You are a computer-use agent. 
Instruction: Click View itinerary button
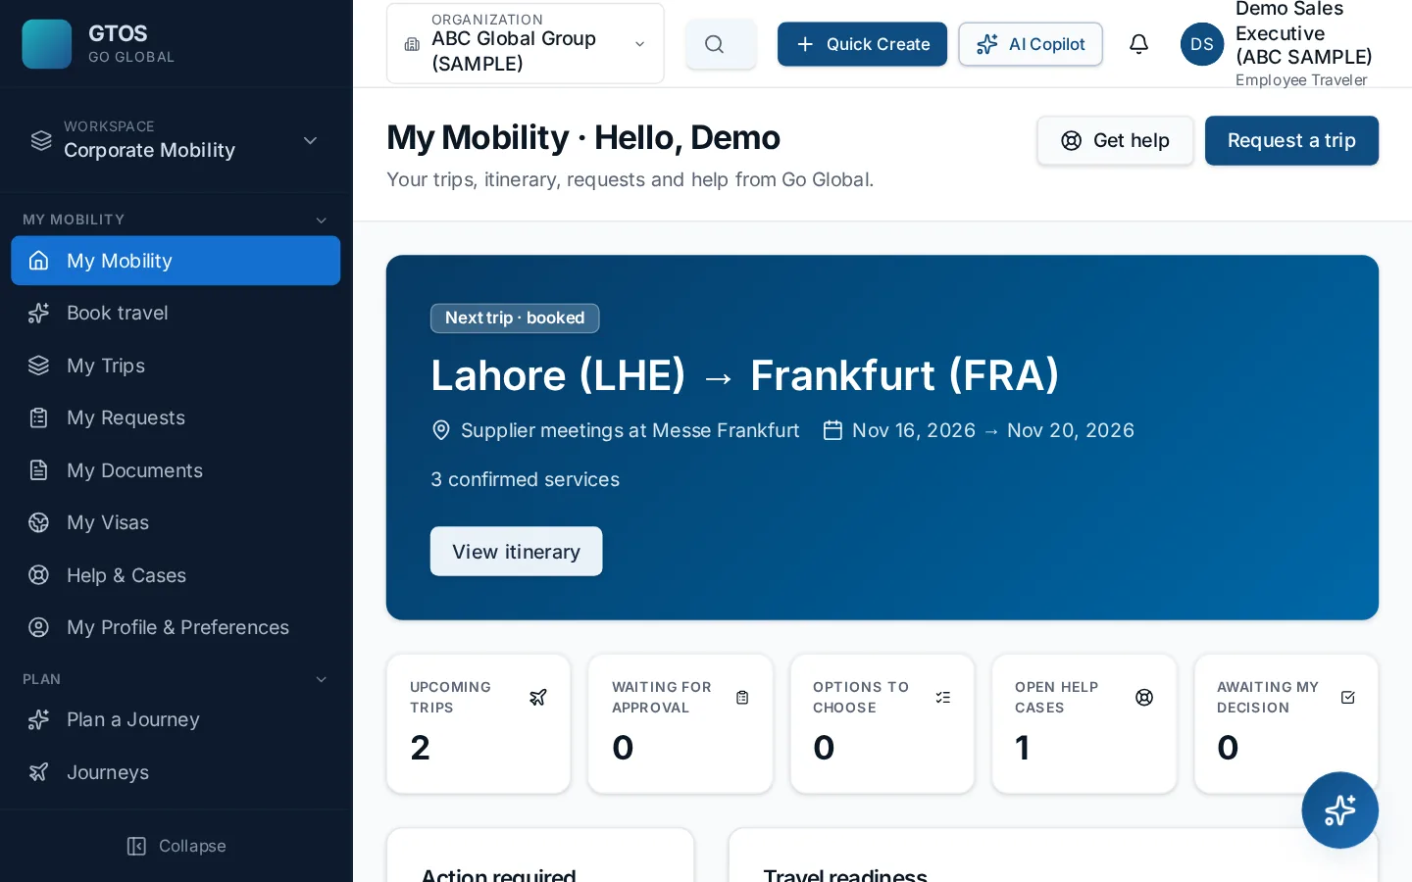pos(516,552)
